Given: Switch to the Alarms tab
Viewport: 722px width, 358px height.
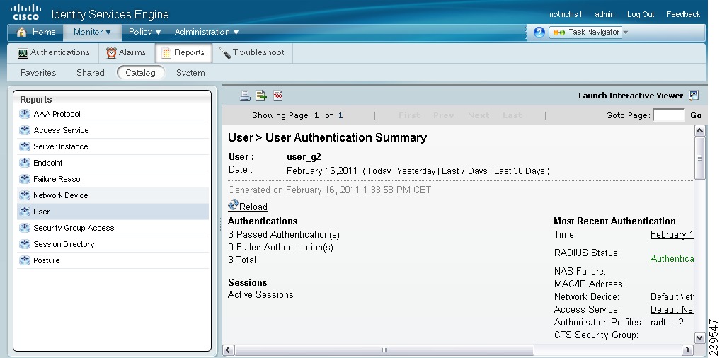Looking at the screenshot, I should pos(126,52).
